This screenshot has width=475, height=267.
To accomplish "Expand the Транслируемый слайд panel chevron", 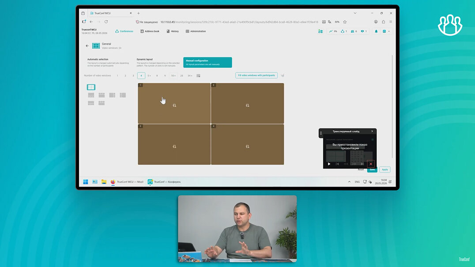I will point(372,132).
